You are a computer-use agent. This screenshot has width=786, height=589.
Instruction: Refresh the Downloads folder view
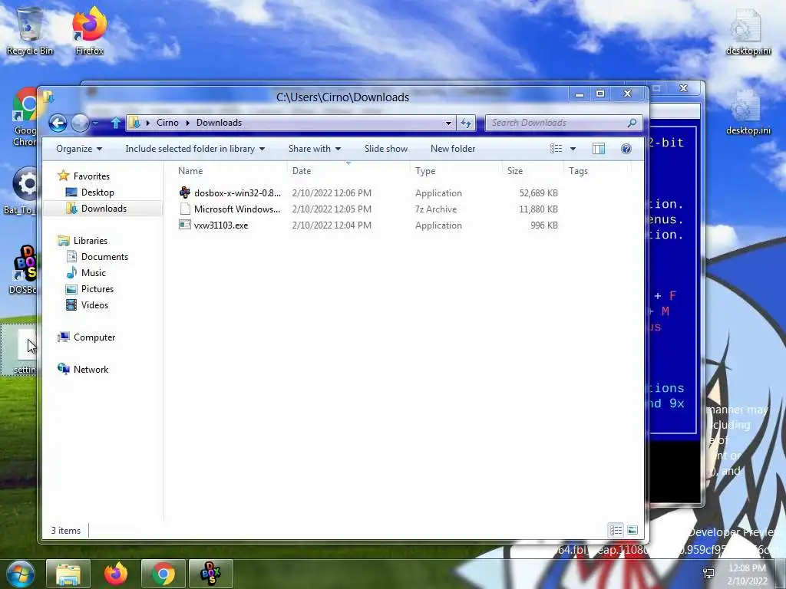click(466, 123)
